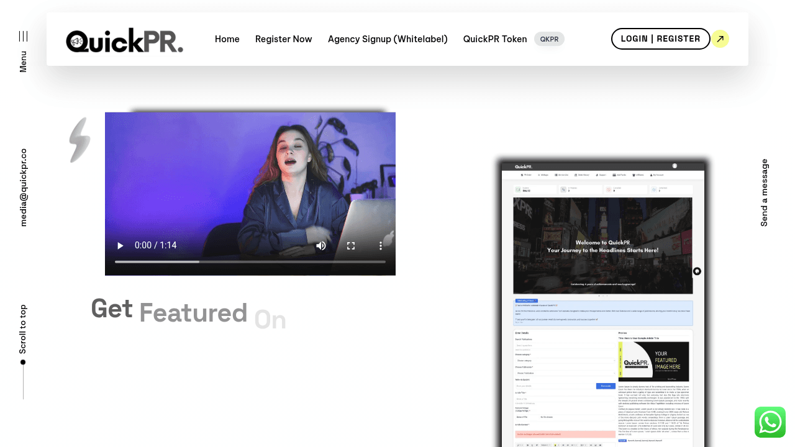Click the QKPR badge

pyautogui.click(x=549, y=39)
